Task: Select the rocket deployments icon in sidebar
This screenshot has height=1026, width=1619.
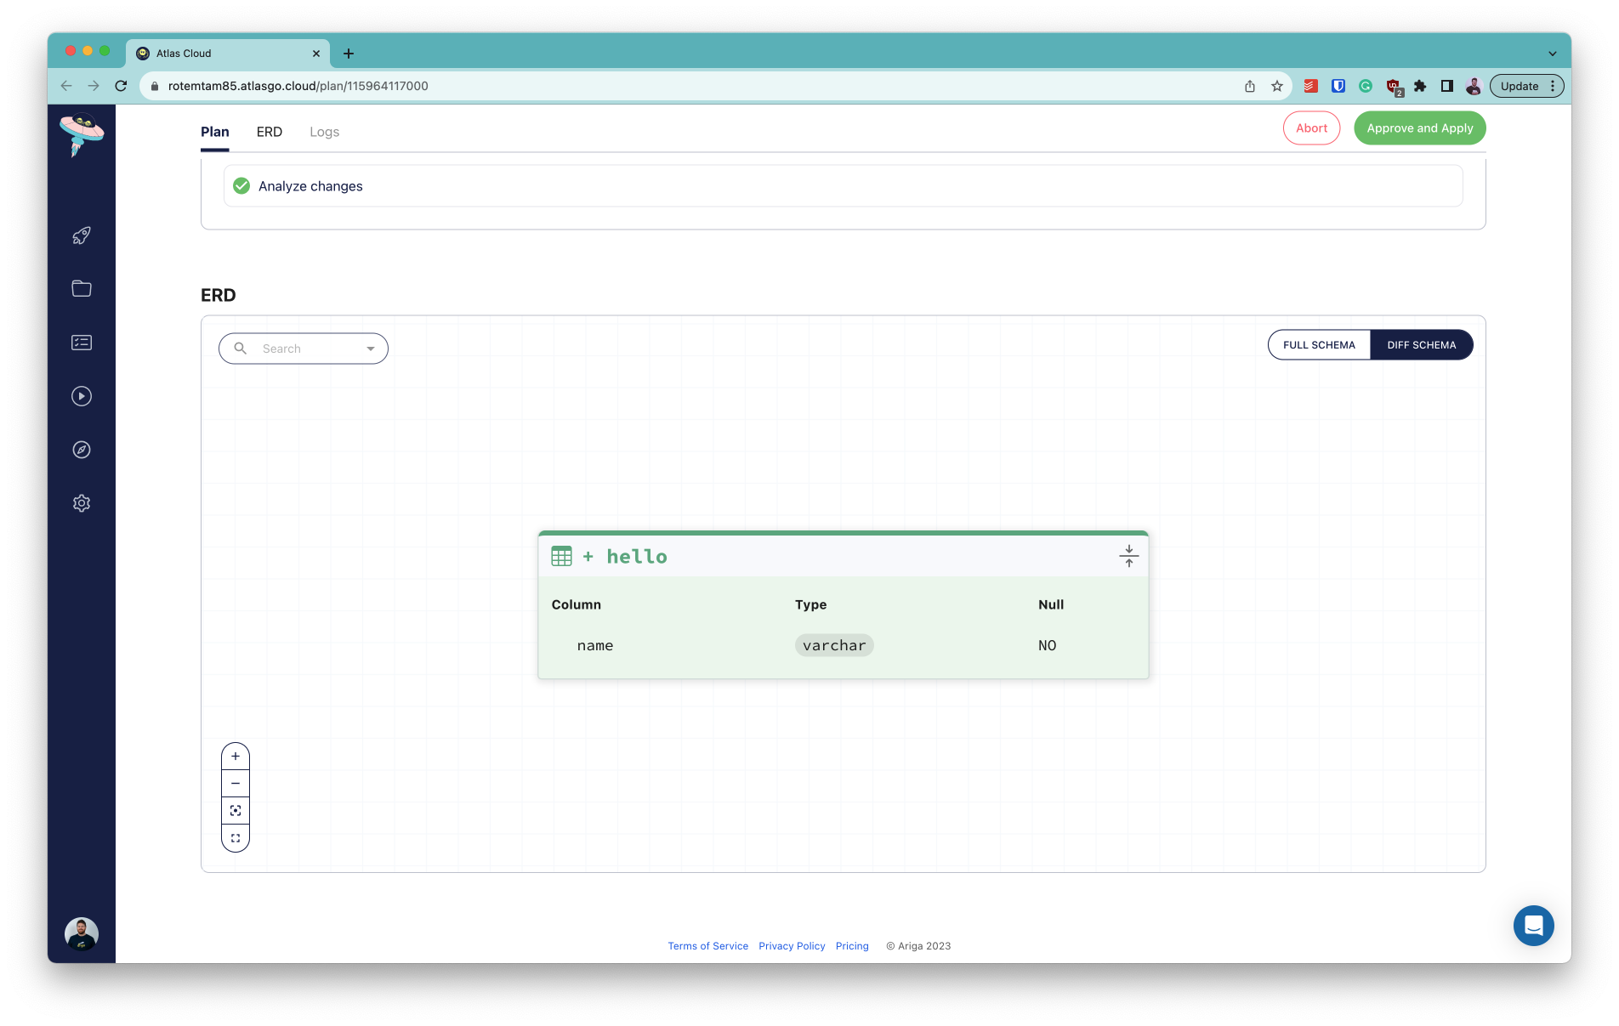Action: pos(81,235)
